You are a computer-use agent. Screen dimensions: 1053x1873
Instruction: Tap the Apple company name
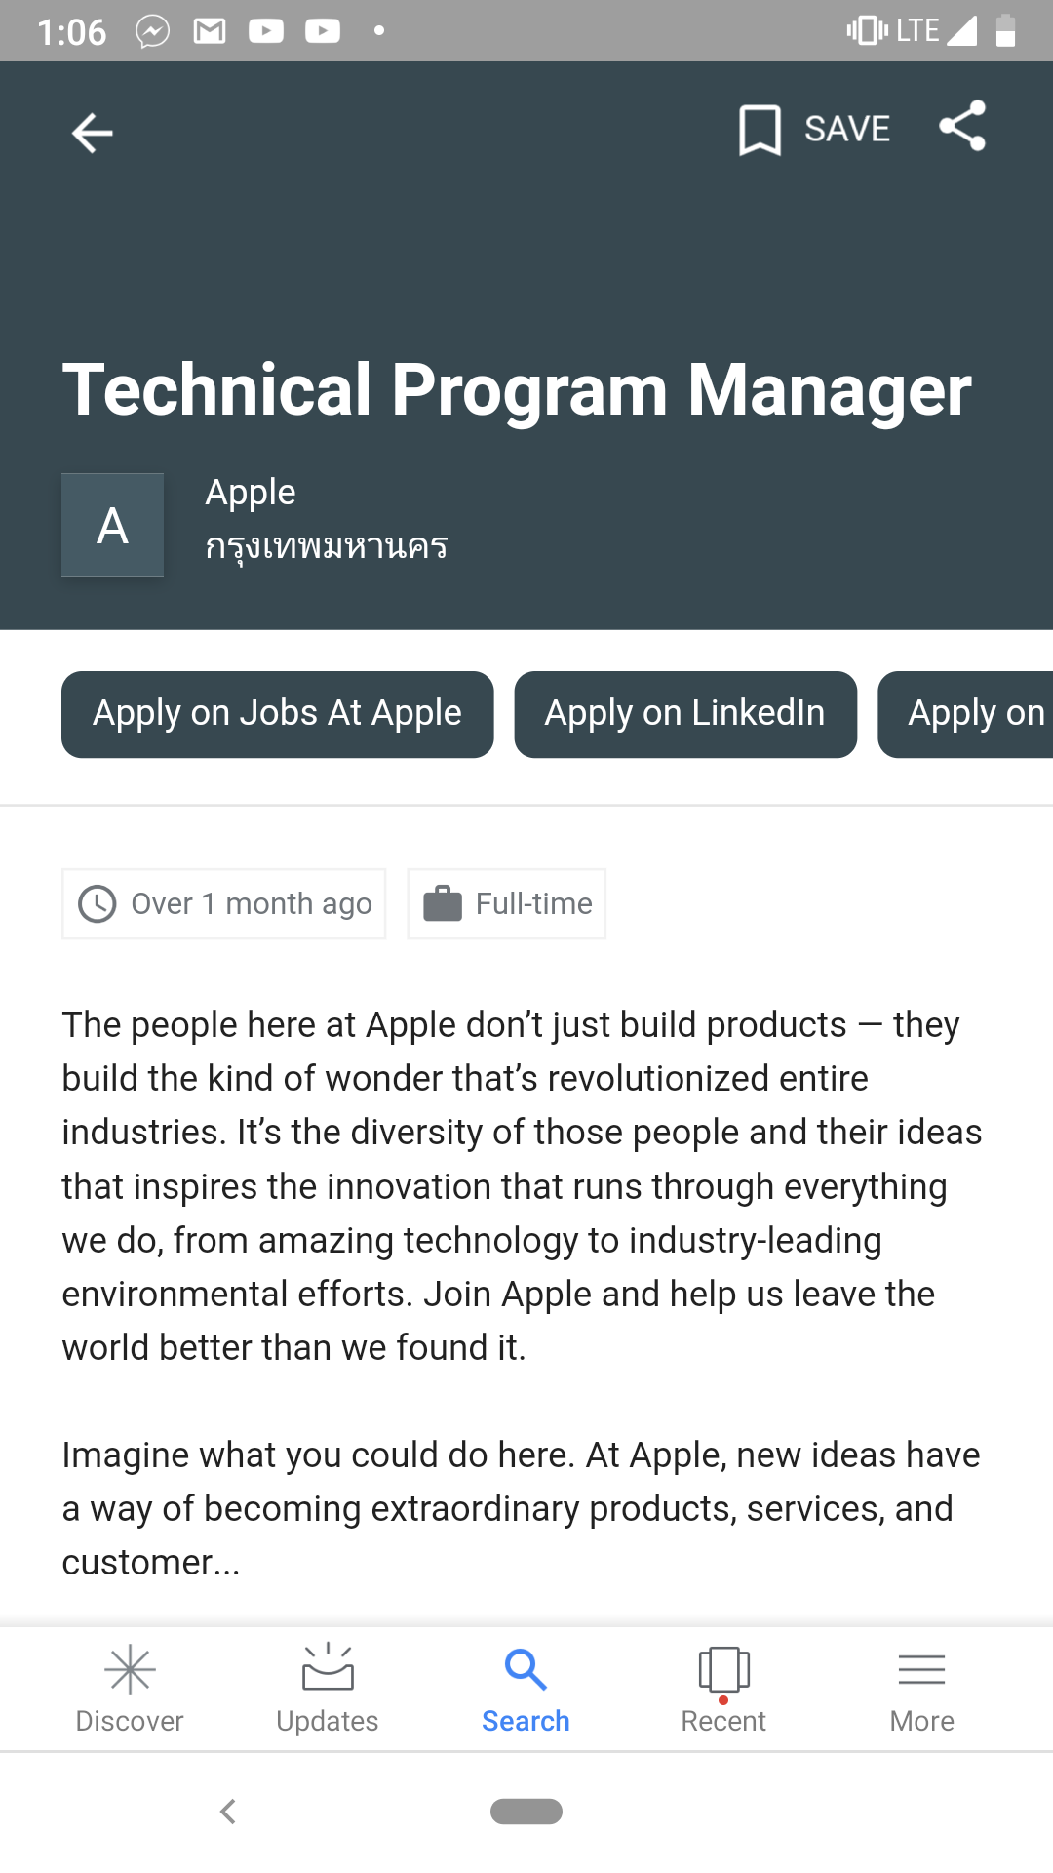(251, 493)
